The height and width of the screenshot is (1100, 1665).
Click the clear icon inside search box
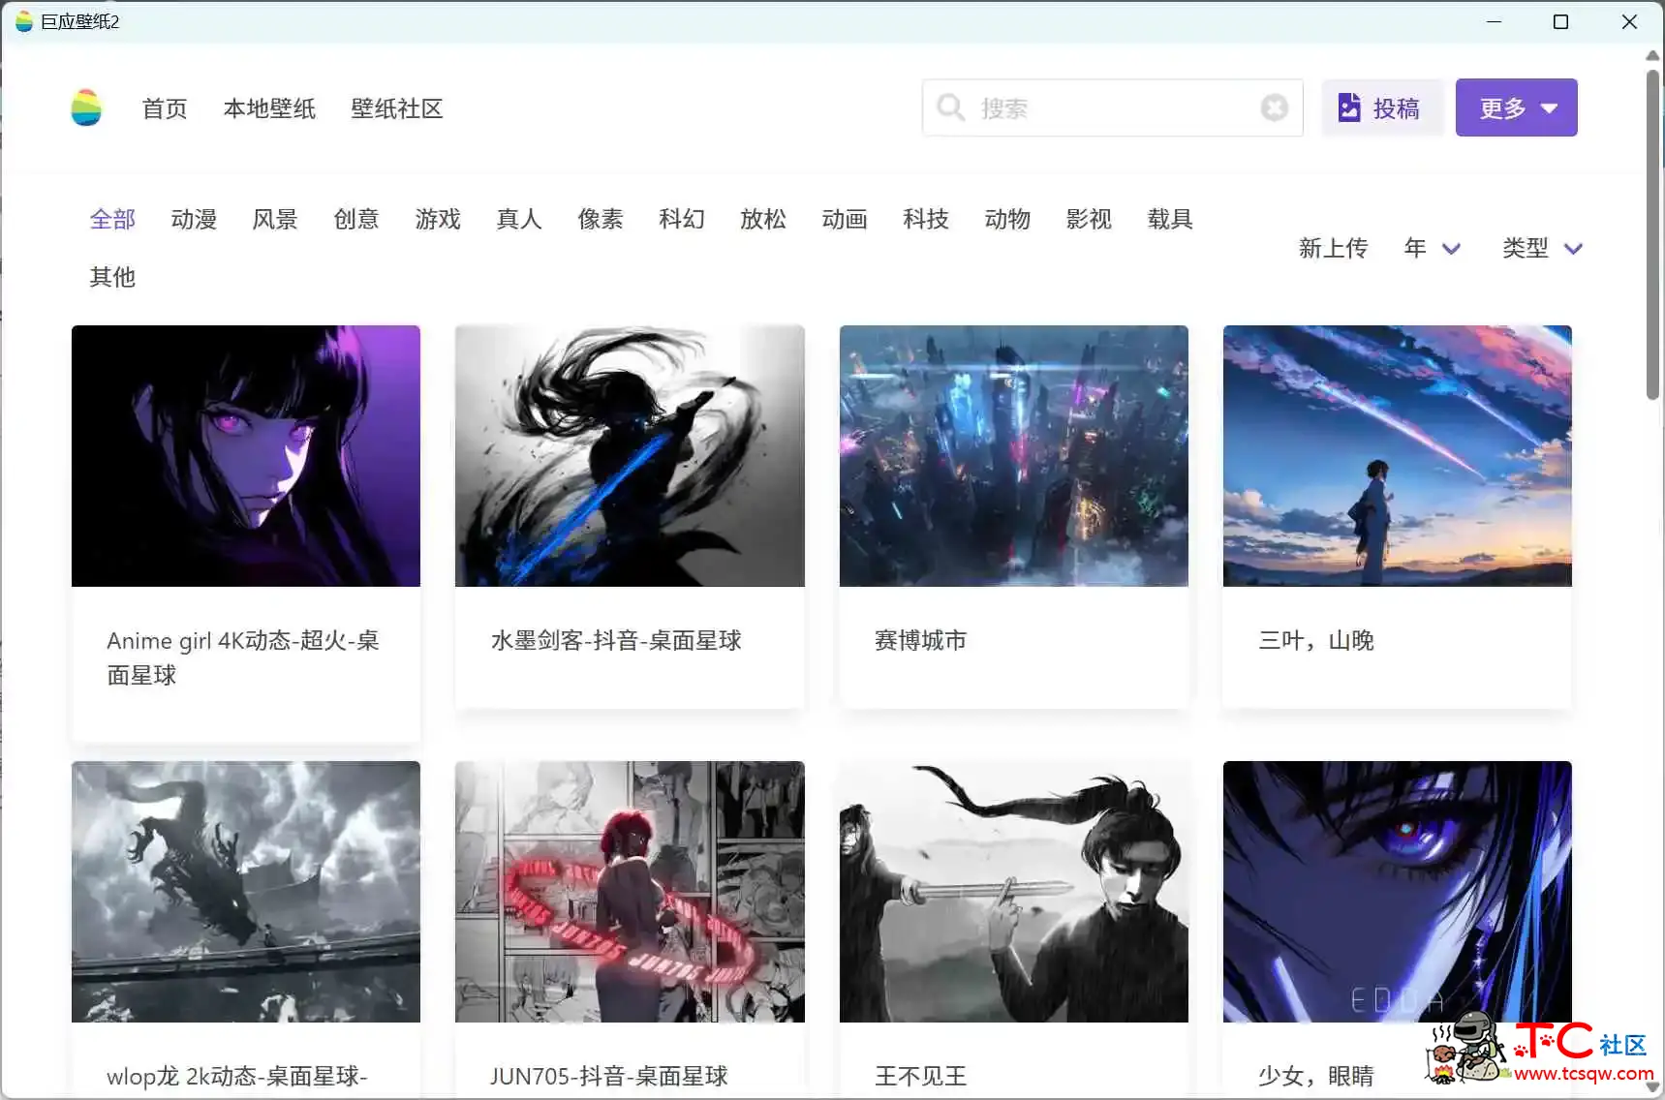pos(1275,107)
